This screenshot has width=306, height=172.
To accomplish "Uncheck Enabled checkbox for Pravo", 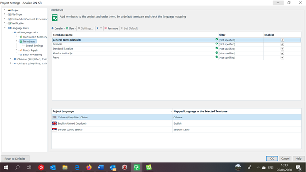I will 282,58.
